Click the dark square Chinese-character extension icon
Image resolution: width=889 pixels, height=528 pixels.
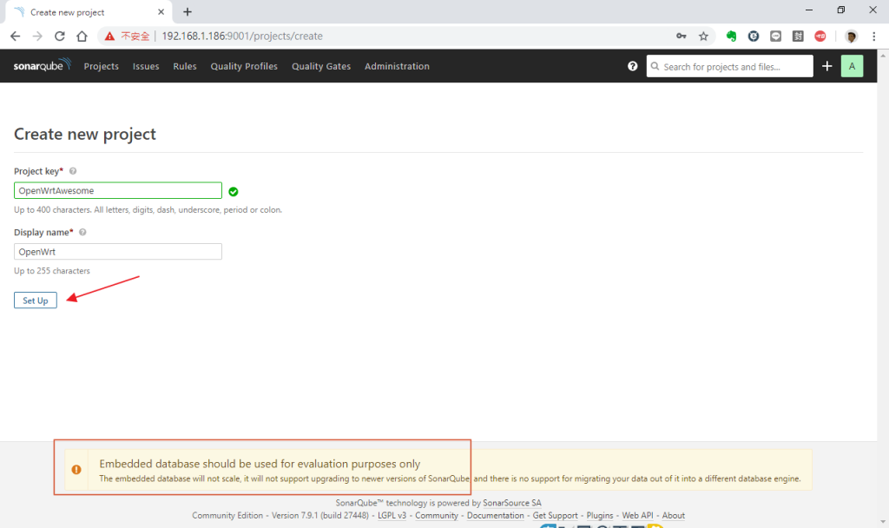(798, 36)
